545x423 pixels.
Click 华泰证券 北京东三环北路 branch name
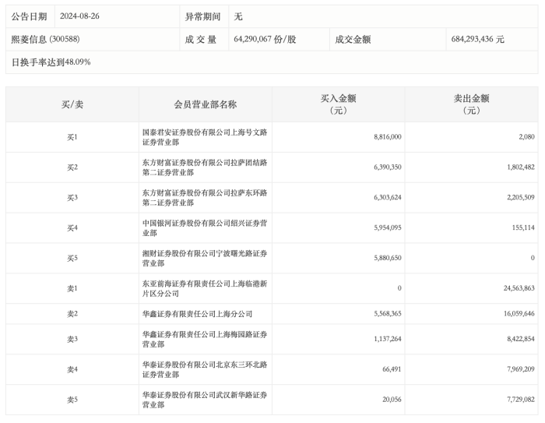click(x=205, y=369)
